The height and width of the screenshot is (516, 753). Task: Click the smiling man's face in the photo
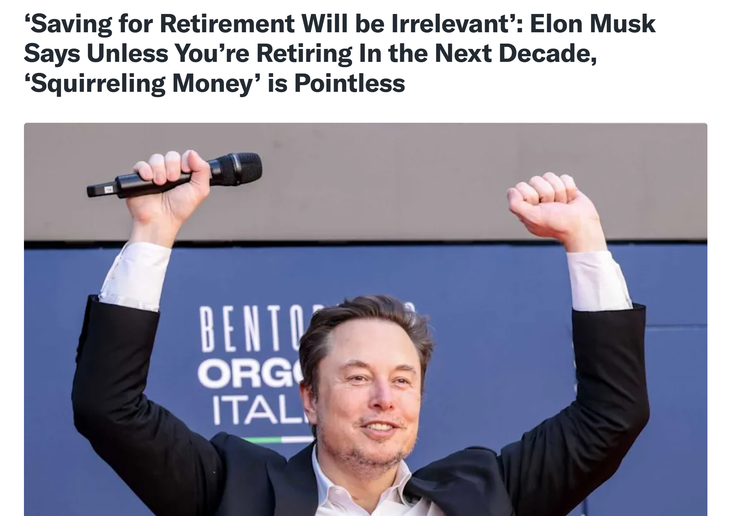(x=369, y=396)
